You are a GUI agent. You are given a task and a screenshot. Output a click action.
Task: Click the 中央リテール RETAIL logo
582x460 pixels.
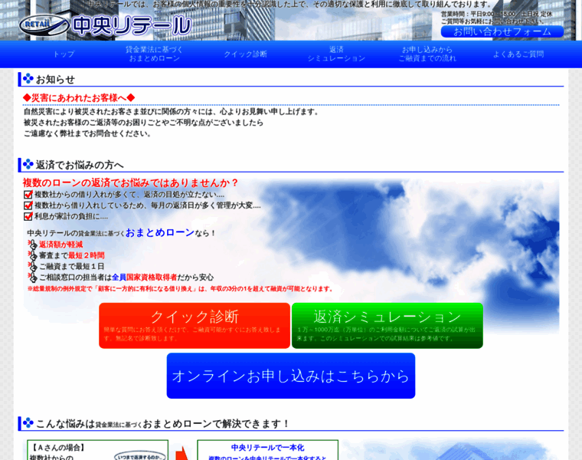tap(105, 25)
